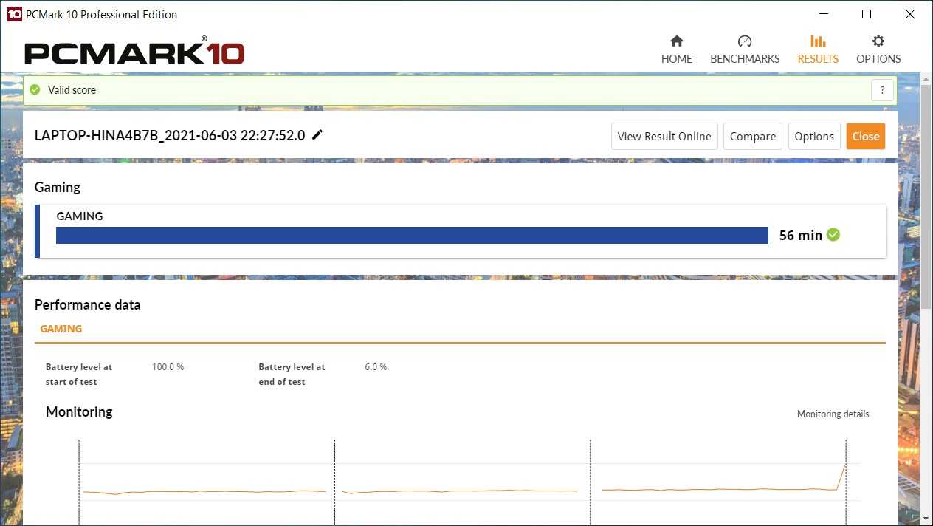Click the PCMark 10 title bar app icon
Screen dimensions: 933x526
tap(14, 14)
